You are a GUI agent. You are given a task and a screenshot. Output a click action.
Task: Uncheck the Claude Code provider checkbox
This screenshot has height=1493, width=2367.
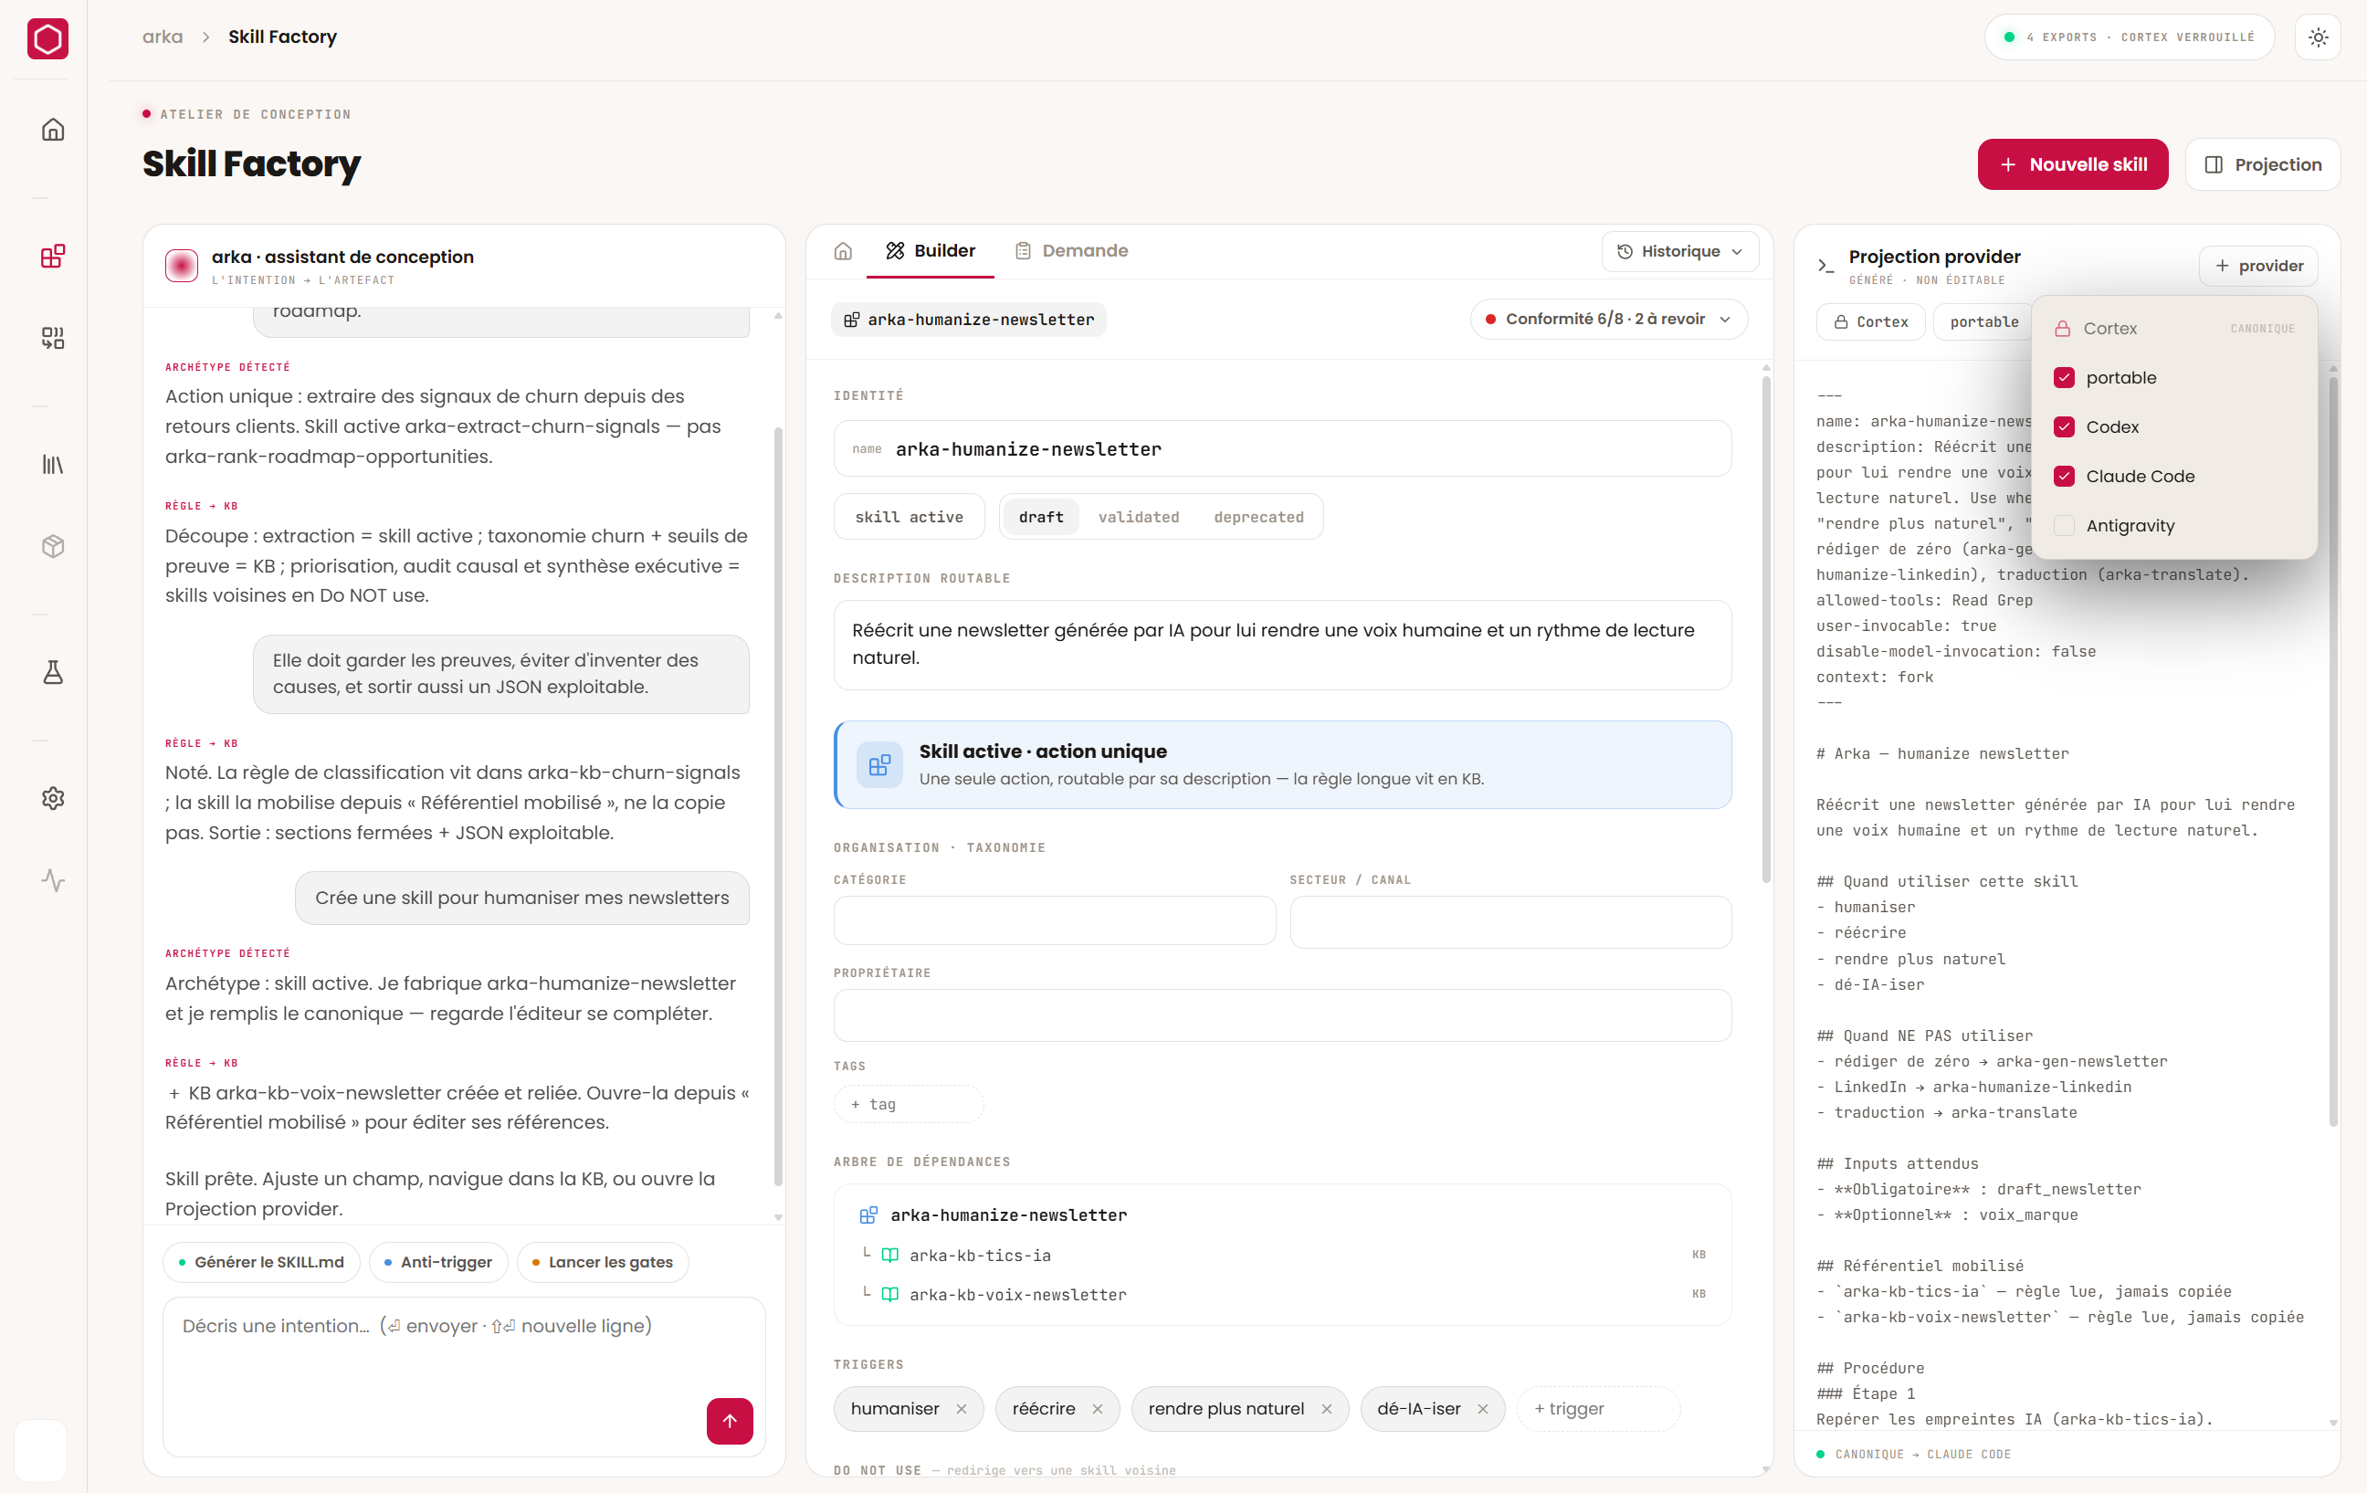pyautogui.click(x=2064, y=476)
